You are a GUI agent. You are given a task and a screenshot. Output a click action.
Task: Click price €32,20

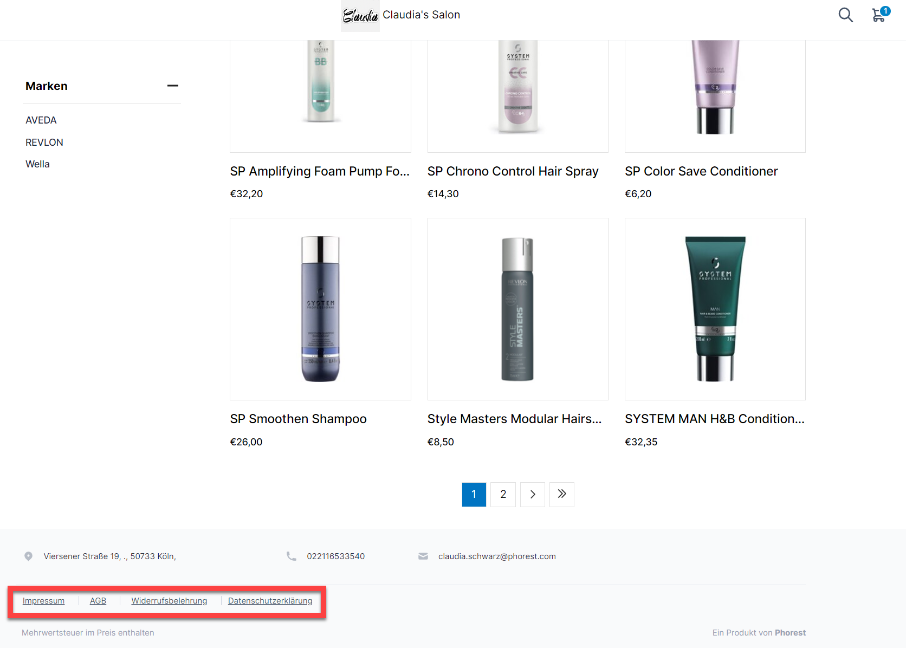click(246, 194)
